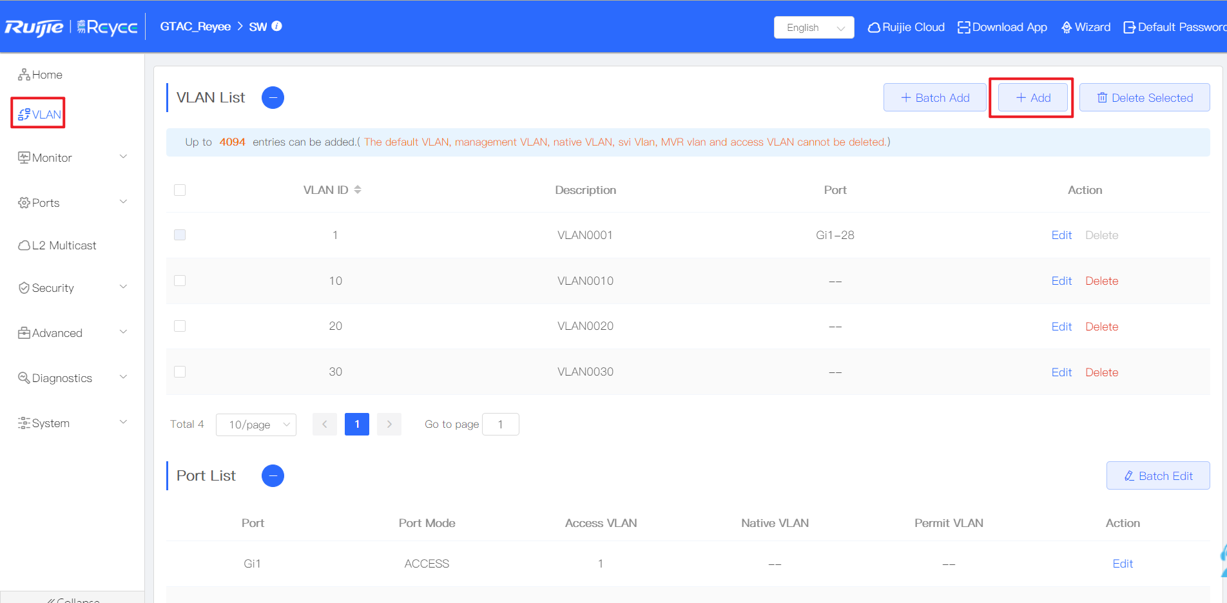Click the Batch Add button
Screen dimensions: 1227x603
click(934, 98)
